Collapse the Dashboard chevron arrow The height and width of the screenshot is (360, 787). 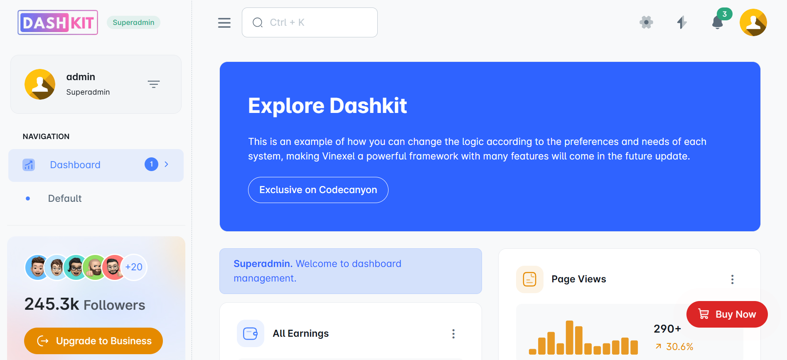pos(167,164)
